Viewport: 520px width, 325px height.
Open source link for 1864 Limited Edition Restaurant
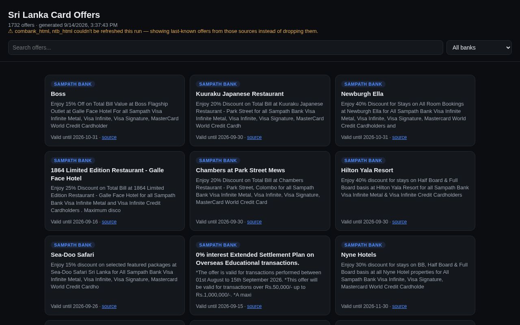click(109, 222)
